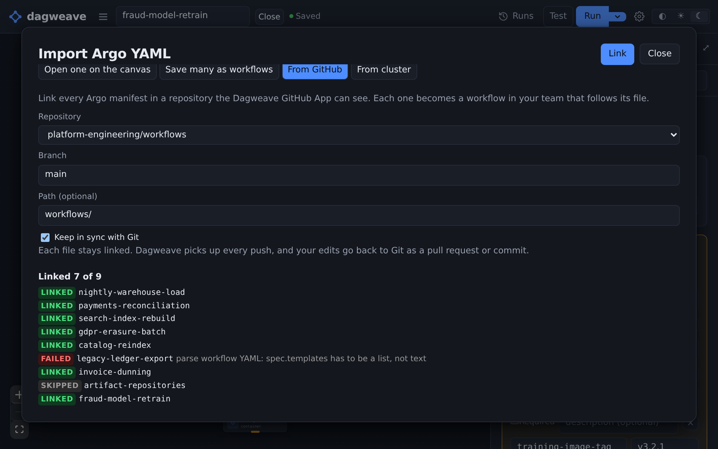Click the Test button

pos(558,16)
